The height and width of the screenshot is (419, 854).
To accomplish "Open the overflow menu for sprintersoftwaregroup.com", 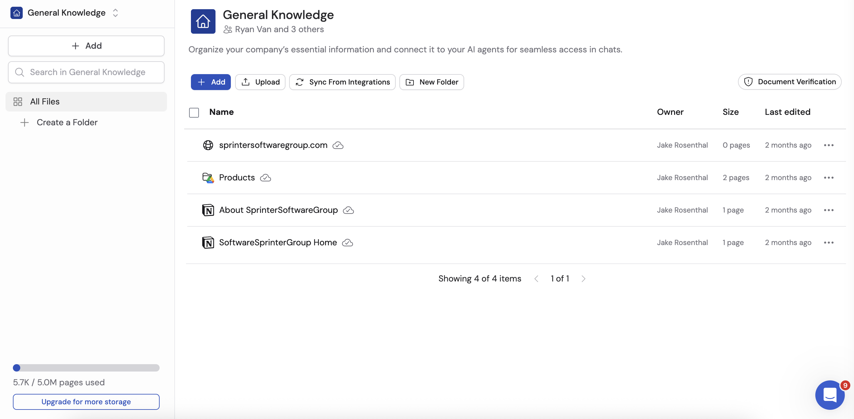I will [829, 145].
